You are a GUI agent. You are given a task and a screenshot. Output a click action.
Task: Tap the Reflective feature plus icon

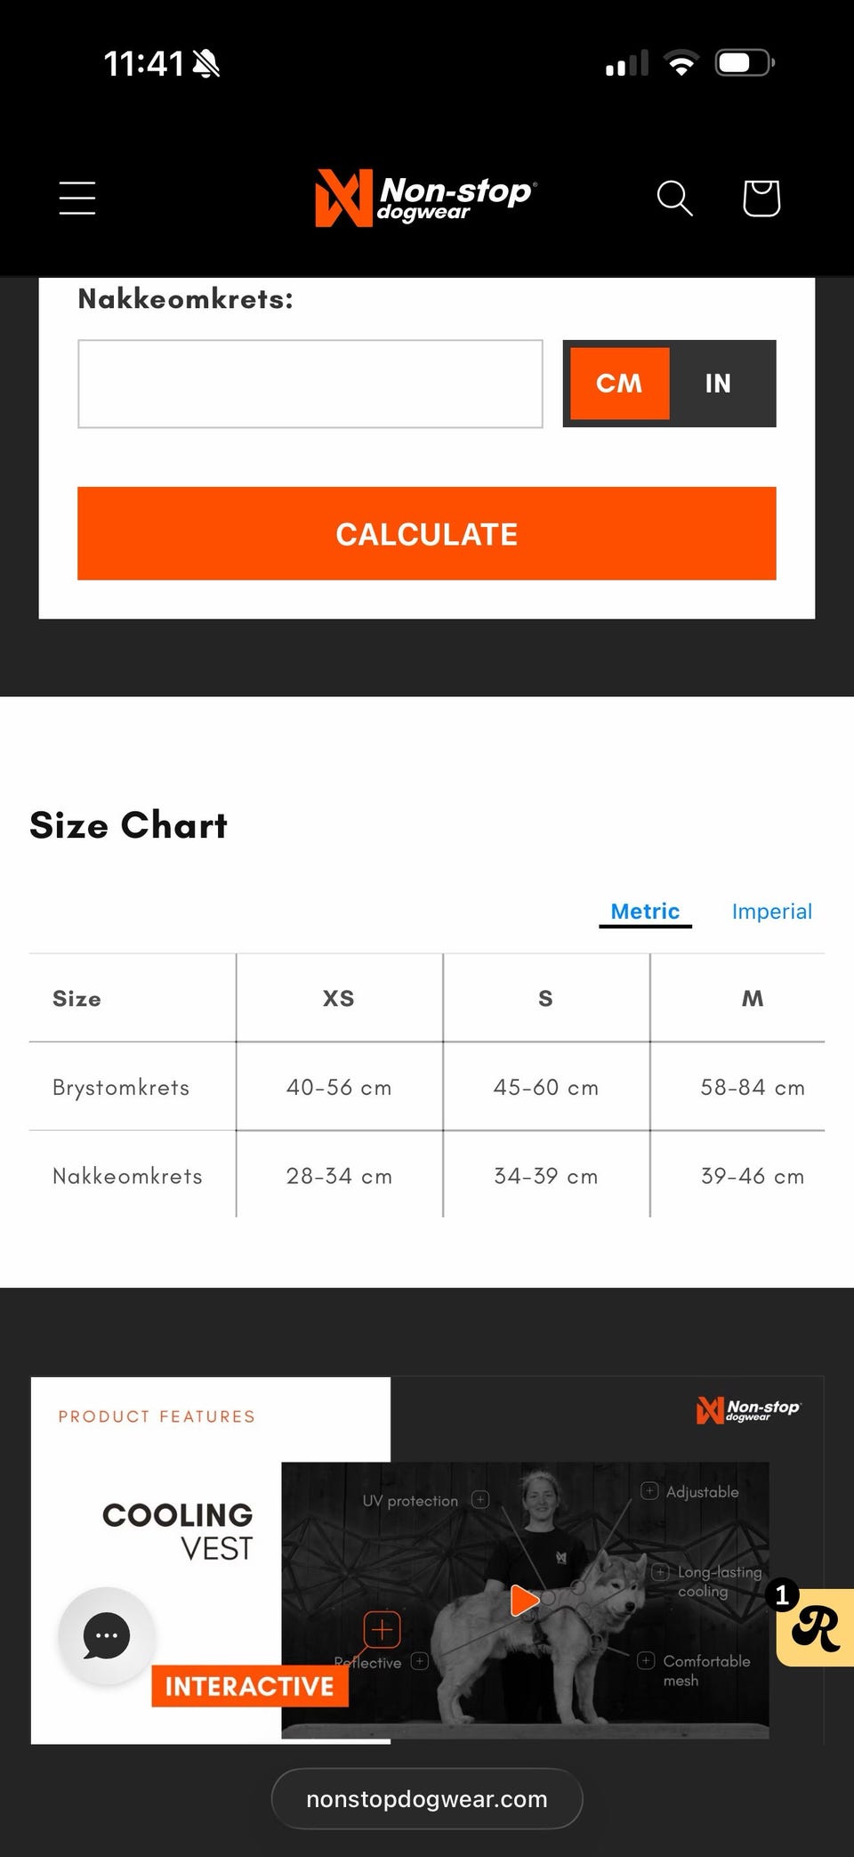(420, 1661)
